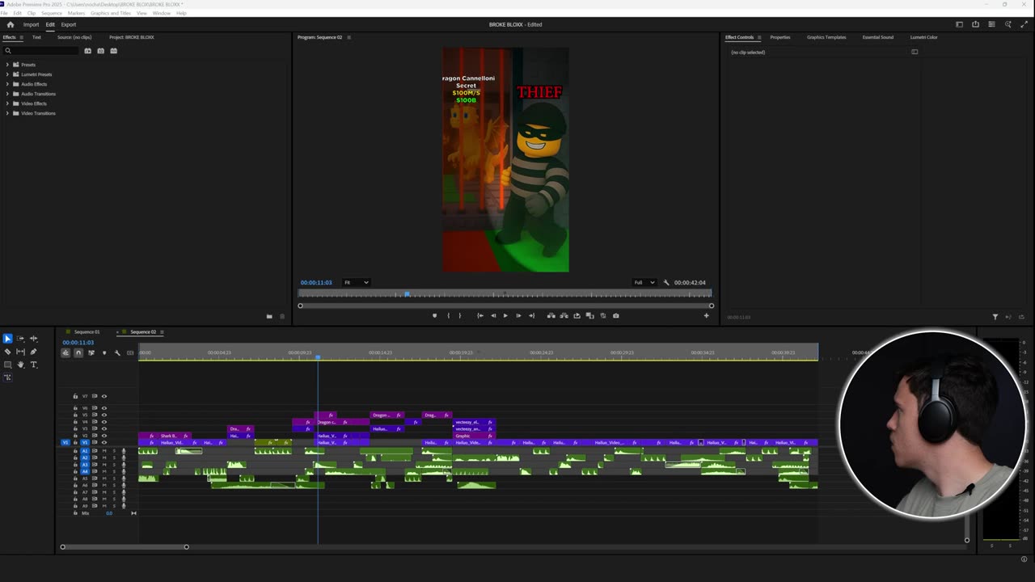The width and height of the screenshot is (1035, 582).
Task: Click the Extract button in Program Monitor
Action: point(564,316)
